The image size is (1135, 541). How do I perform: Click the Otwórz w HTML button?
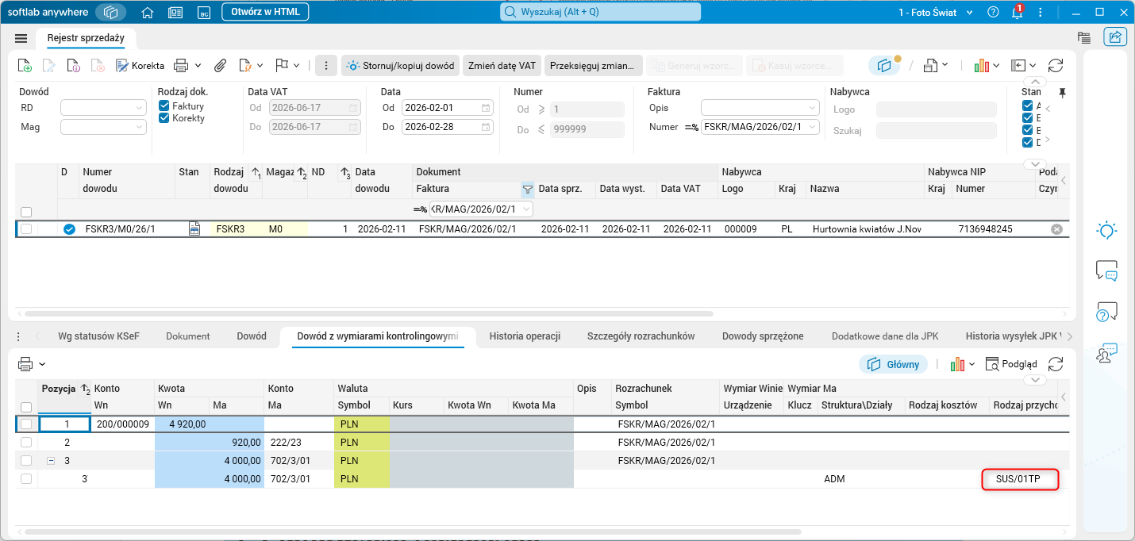point(265,12)
